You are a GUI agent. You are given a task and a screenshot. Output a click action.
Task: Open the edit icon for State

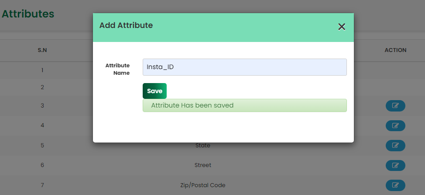395,146
